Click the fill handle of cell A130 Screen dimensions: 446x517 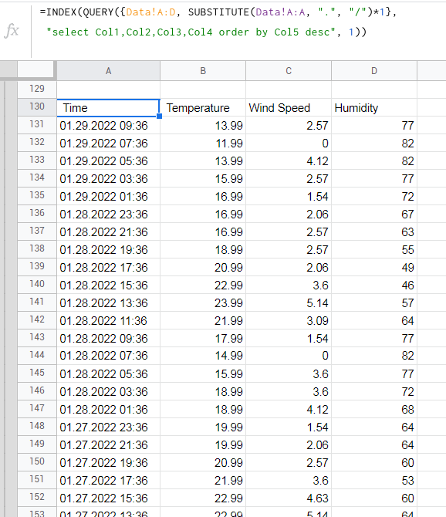click(x=159, y=116)
